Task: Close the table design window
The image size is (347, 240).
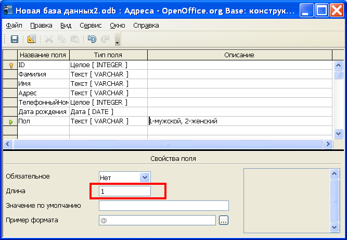Action: [337, 10]
